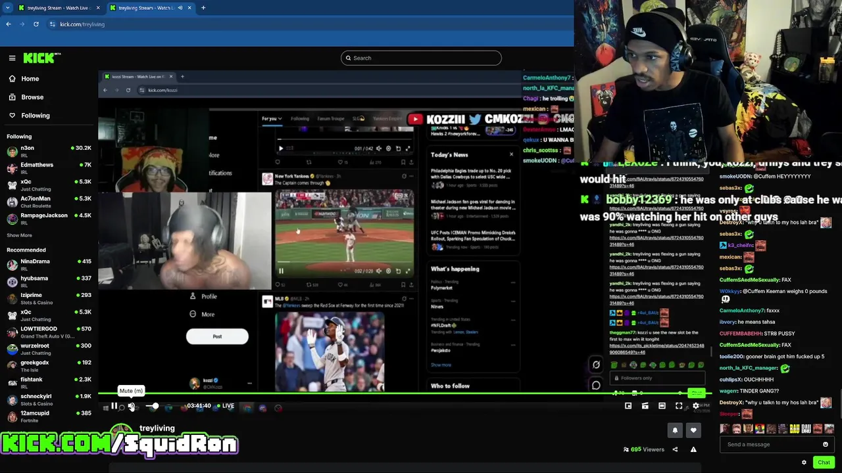Click 12amcupid avatar in Recommended

tap(12, 417)
